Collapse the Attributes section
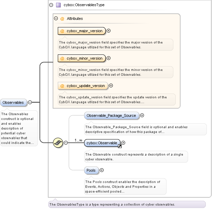Screen dimensions: 212x209 (x=56, y=19)
